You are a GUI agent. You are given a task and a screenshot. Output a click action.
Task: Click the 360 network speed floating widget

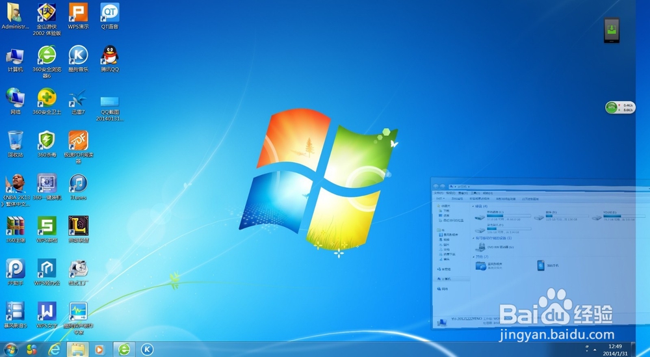620,107
